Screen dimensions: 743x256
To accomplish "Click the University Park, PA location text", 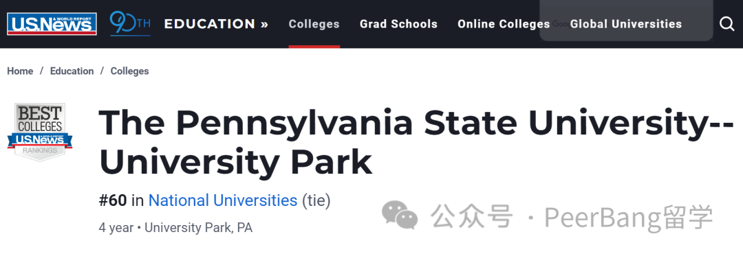I will [x=199, y=228].
